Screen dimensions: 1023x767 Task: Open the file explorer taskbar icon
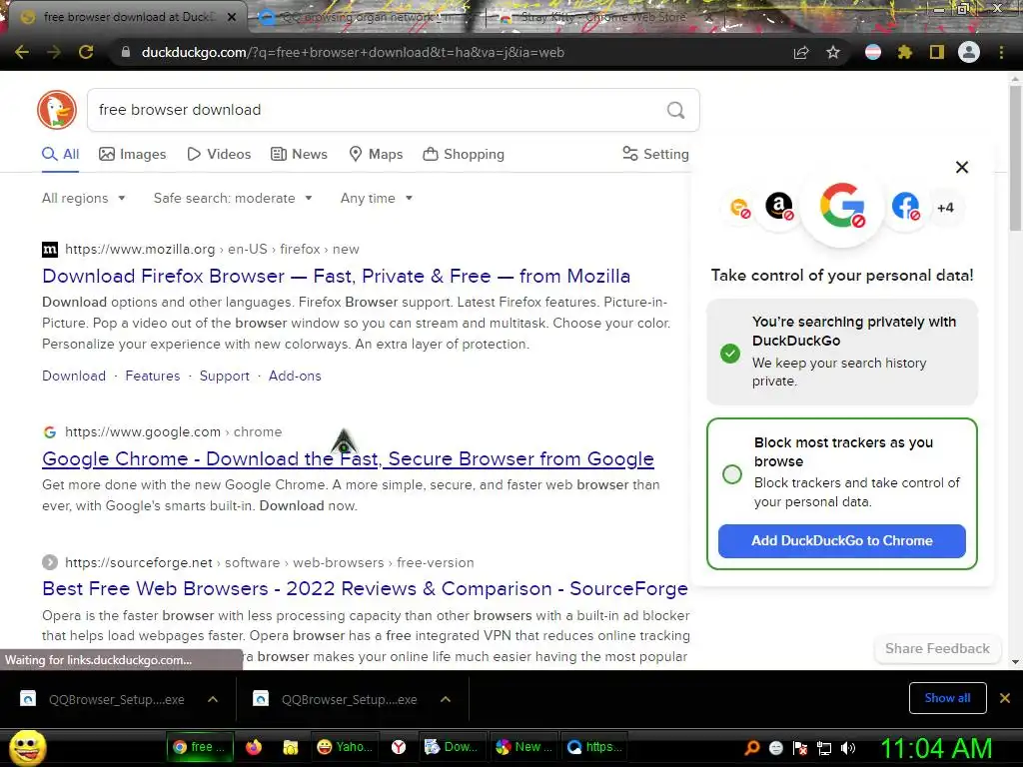[x=291, y=747]
